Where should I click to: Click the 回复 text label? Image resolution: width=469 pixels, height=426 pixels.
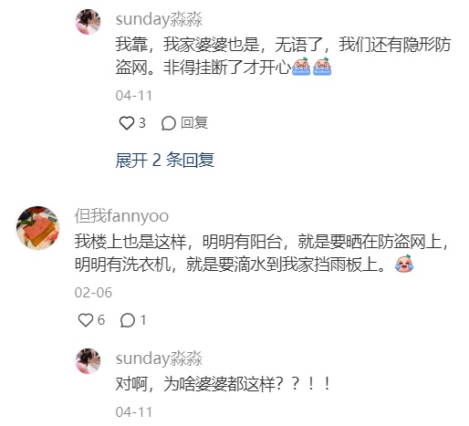194,123
